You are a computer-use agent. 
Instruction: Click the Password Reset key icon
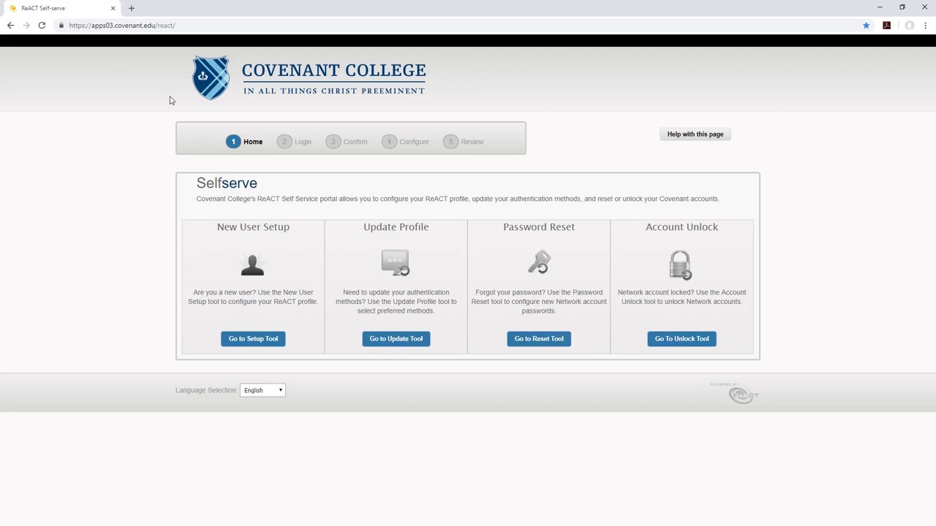[540, 262]
